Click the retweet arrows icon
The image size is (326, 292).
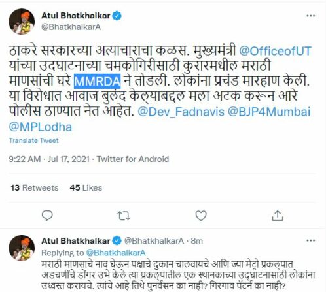[124, 216]
